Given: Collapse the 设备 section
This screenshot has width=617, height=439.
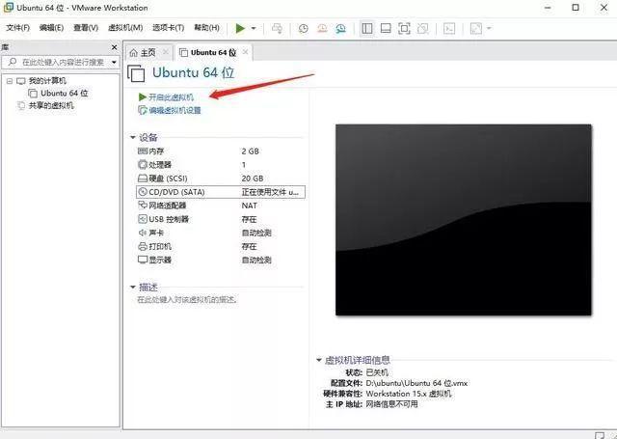Looking at the screenshot, I should click(133, 137).
